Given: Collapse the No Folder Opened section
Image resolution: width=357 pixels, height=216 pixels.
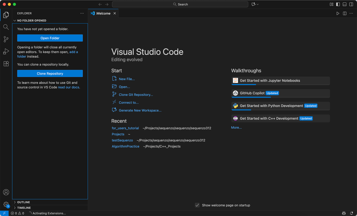Looking at the screenshot, I should click(x=32, y=20).
